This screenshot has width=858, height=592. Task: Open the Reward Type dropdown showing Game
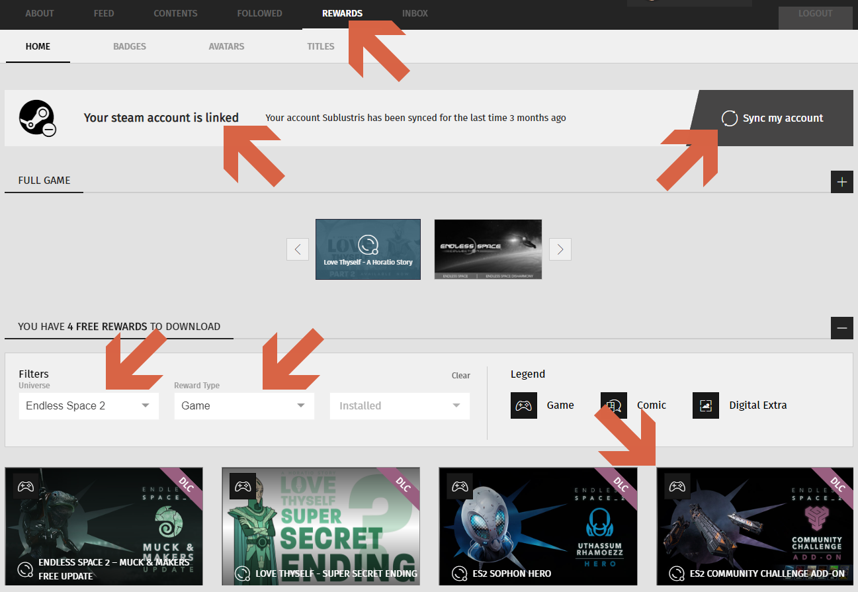[x=244, y=405]
